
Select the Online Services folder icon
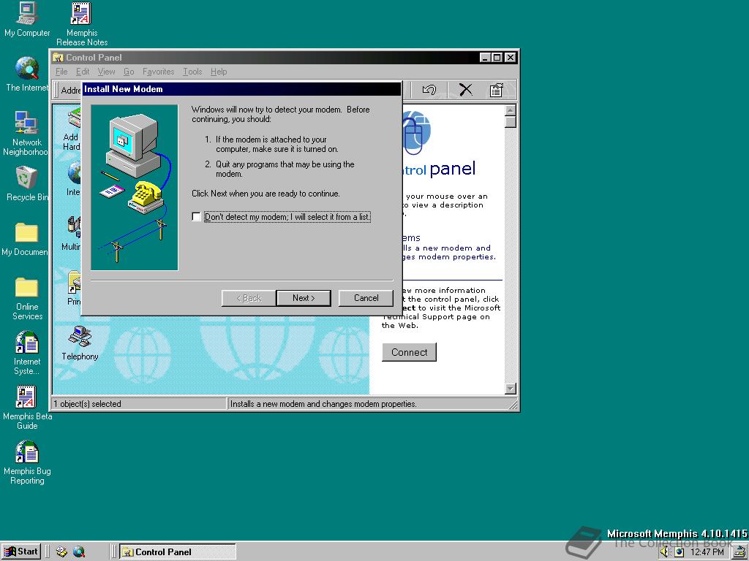(27, 298)
